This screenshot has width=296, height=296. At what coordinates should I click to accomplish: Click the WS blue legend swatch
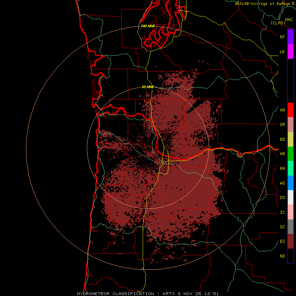(290, 183)
